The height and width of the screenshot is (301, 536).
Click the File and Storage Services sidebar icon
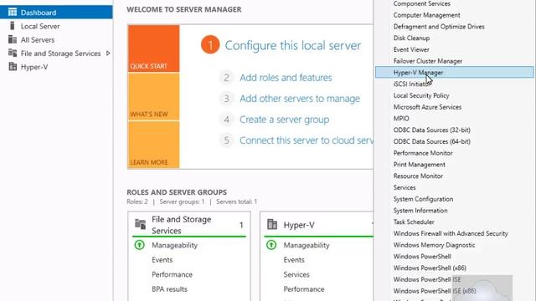[x=13, y=54]
